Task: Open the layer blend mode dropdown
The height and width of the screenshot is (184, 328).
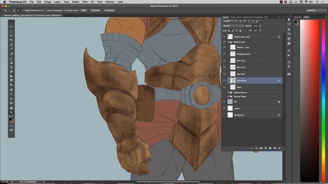Action: click(x=233, y=26)
